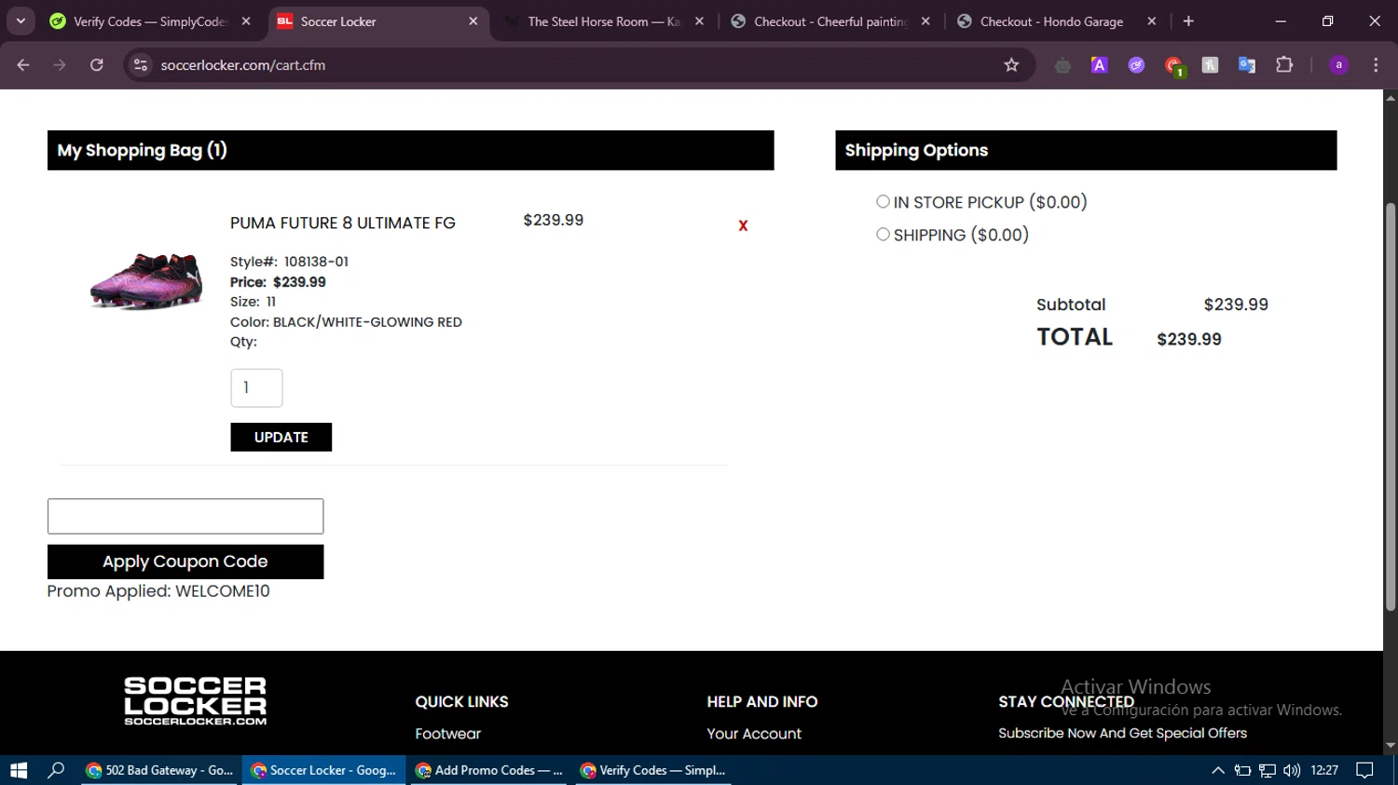Image resolution: width=1398 pixels, height=785 pixels.
Task: Click the Style# 108138-01 text
Action: pos(289,262)
